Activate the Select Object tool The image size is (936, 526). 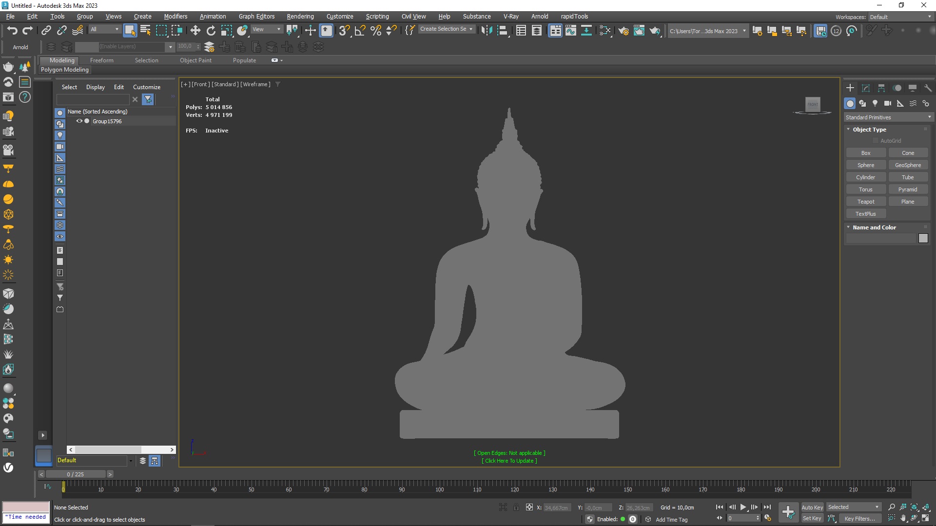(130, 30)
